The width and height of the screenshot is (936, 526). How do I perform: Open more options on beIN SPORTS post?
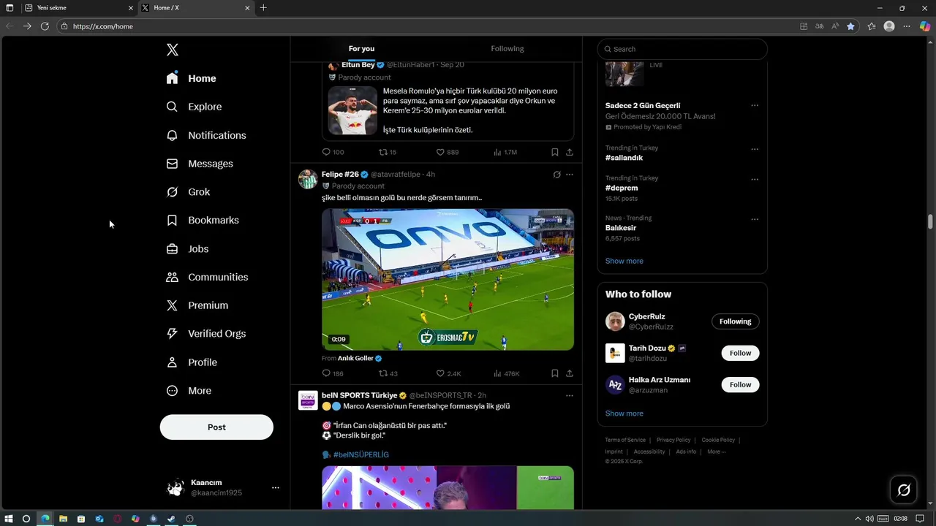(569, 396)
